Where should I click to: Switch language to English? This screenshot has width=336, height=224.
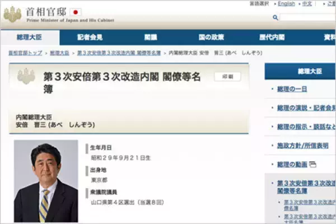point(286,4)
